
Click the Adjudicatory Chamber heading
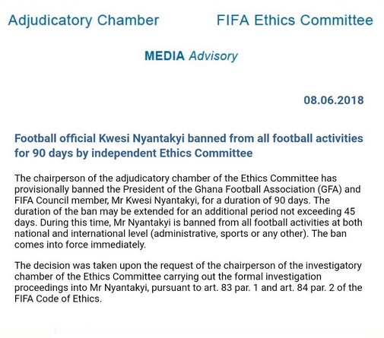click(84, 21)
